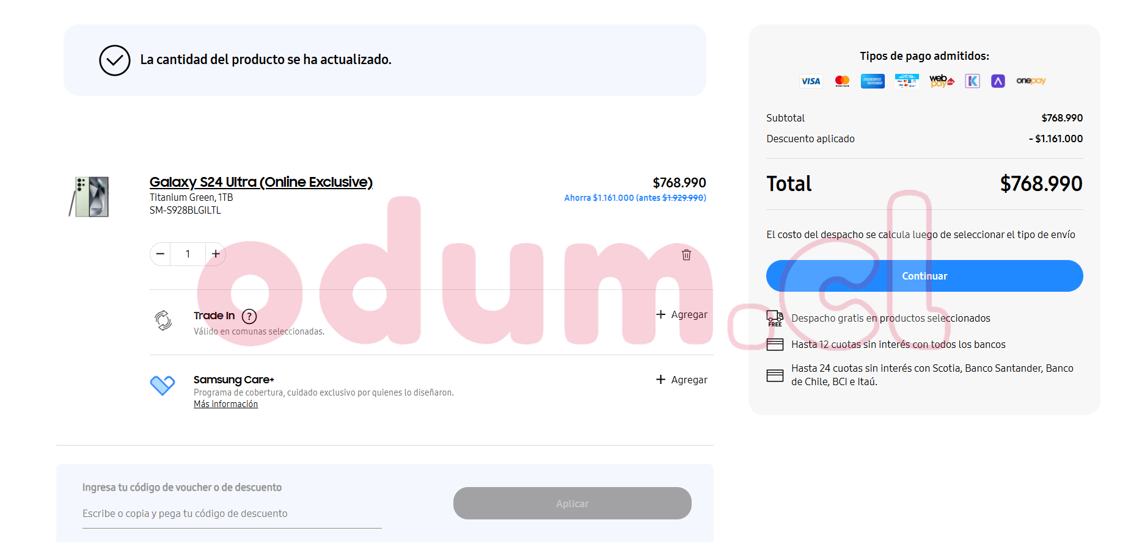Viewport: 1142px width, 542px height.
Task: Add Samsung Care+ coverage
Action: (x=681, y=380)
